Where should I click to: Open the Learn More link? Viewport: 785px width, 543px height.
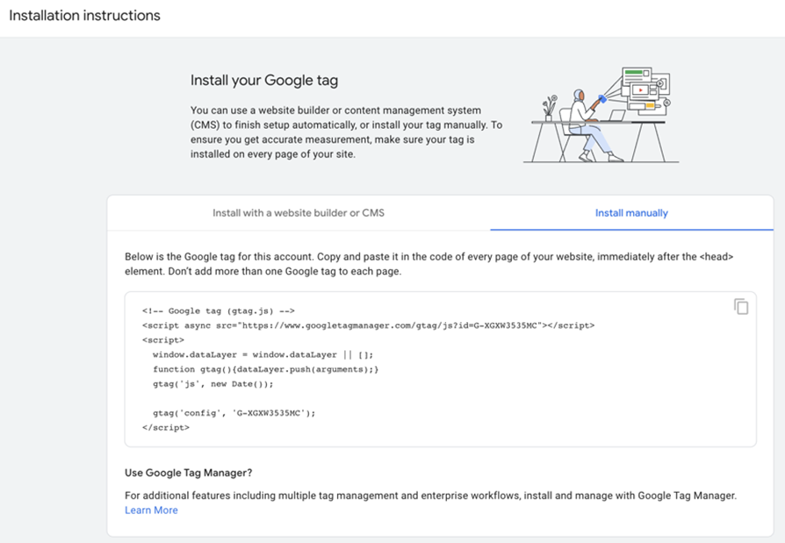(151, 511)
